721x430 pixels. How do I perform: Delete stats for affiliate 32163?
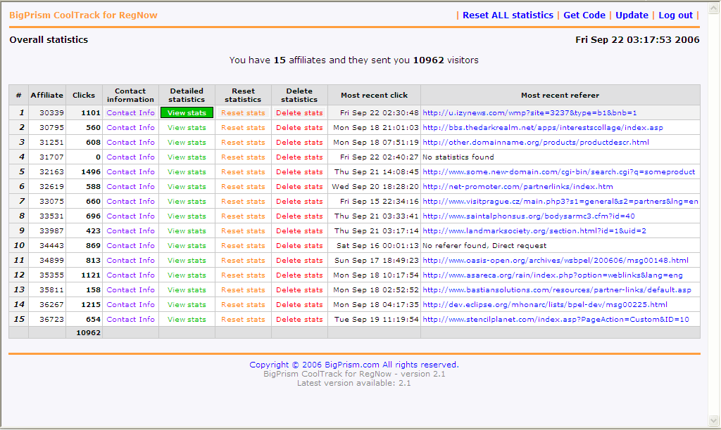point(299,171)
